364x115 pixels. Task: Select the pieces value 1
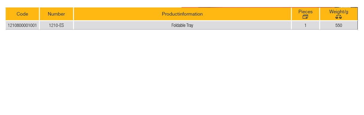(x=305, y=25)
